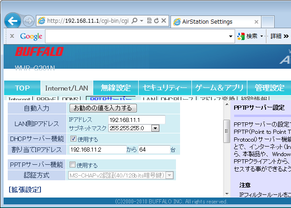
Task: Click the settings pane scroll down arrow
Action: tap(227, 194)
